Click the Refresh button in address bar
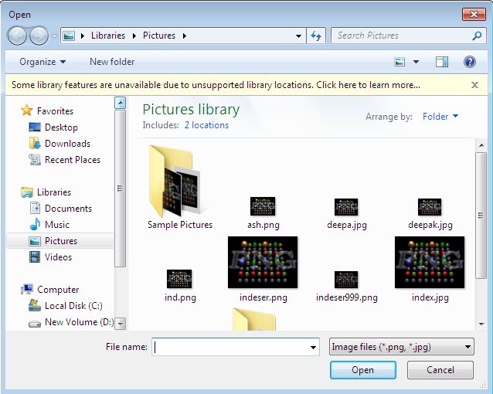 [316, 36]
